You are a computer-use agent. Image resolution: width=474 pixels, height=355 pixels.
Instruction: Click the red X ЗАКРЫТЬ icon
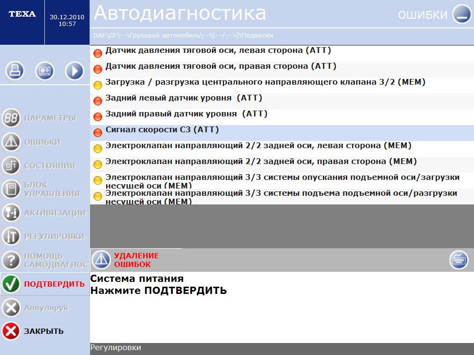(11, 331)
